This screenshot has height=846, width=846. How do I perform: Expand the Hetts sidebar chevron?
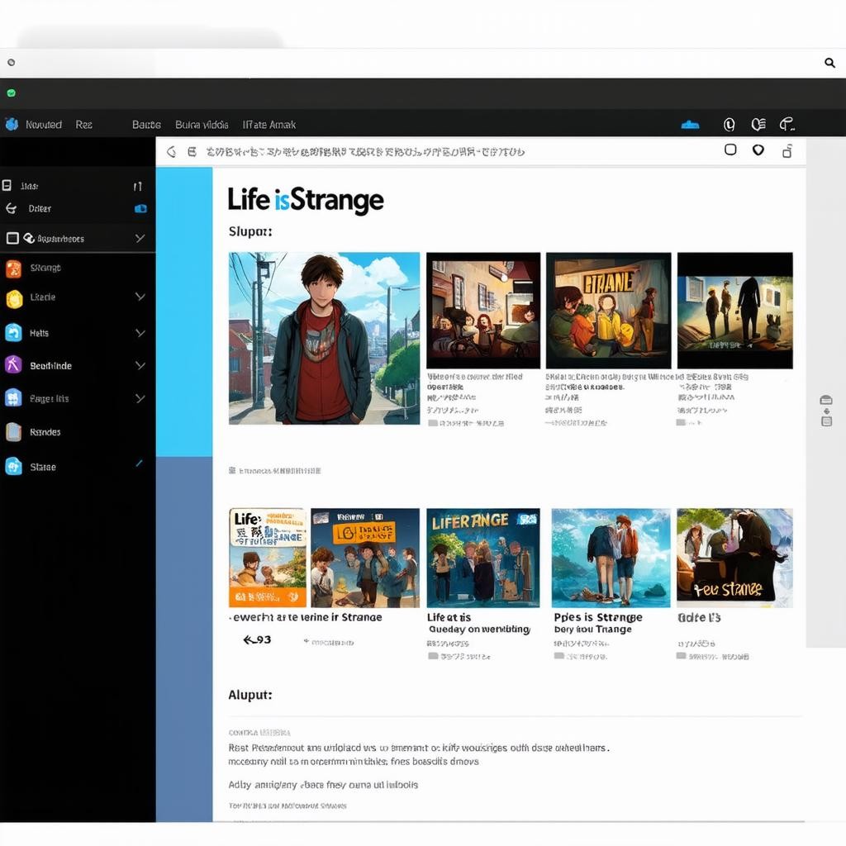pyautogui.click(x=140, y=333)
